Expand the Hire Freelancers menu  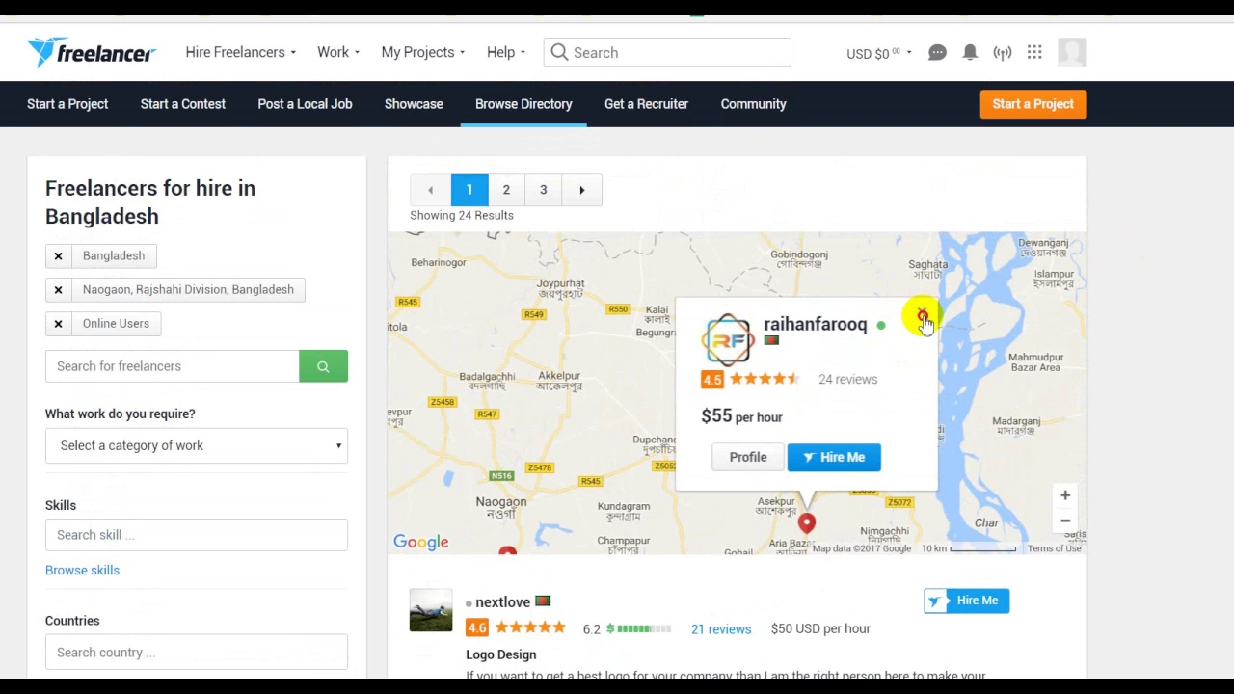(240, 52)
